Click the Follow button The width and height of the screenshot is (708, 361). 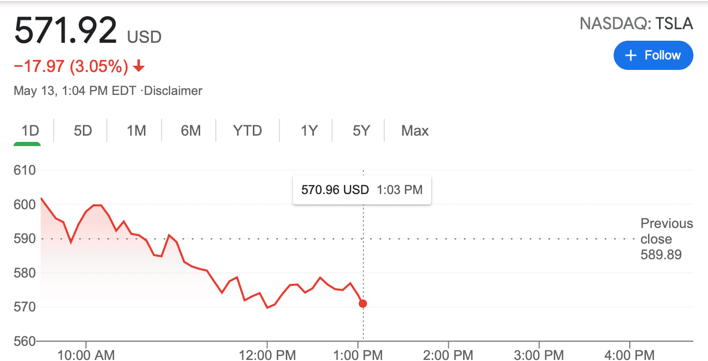653,55
